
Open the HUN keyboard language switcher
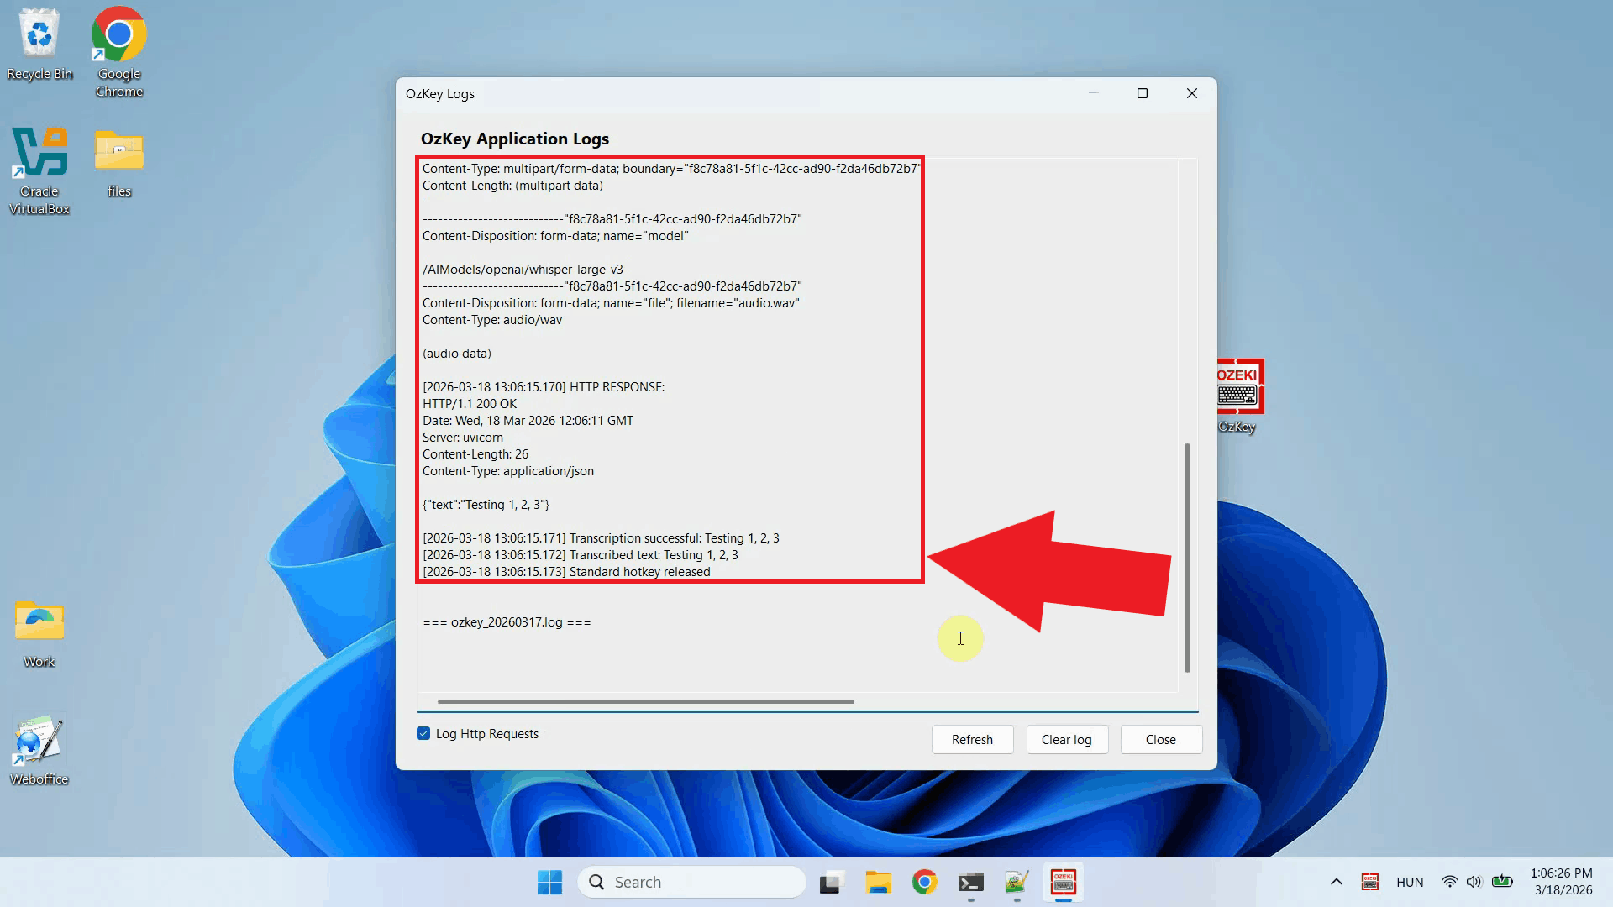tap(1410, 882)
